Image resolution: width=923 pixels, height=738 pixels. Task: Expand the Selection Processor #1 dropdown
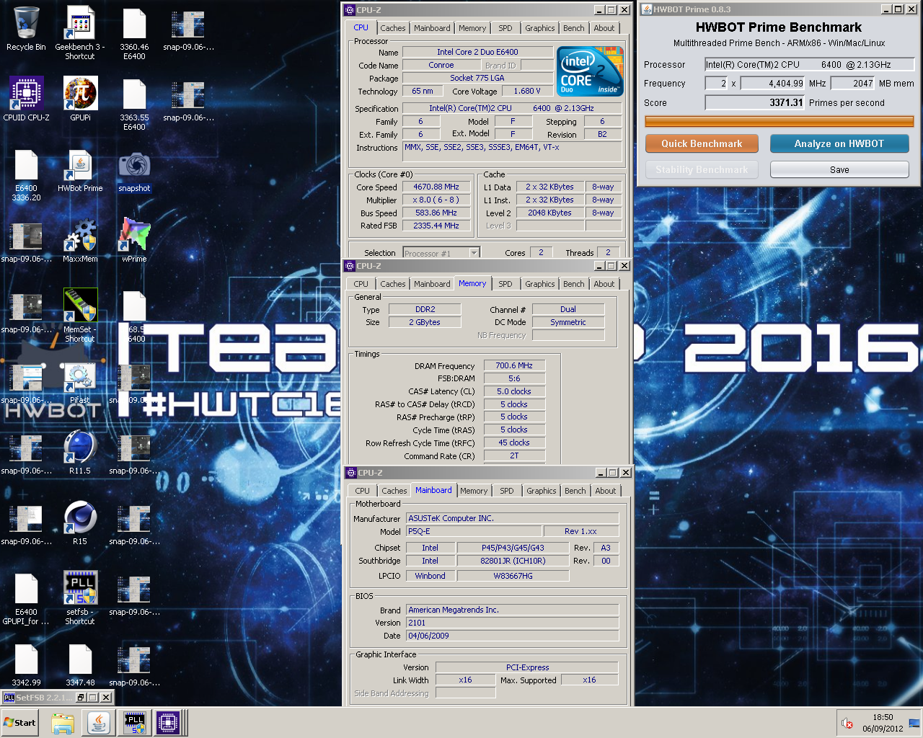click(x=474, y=253)
